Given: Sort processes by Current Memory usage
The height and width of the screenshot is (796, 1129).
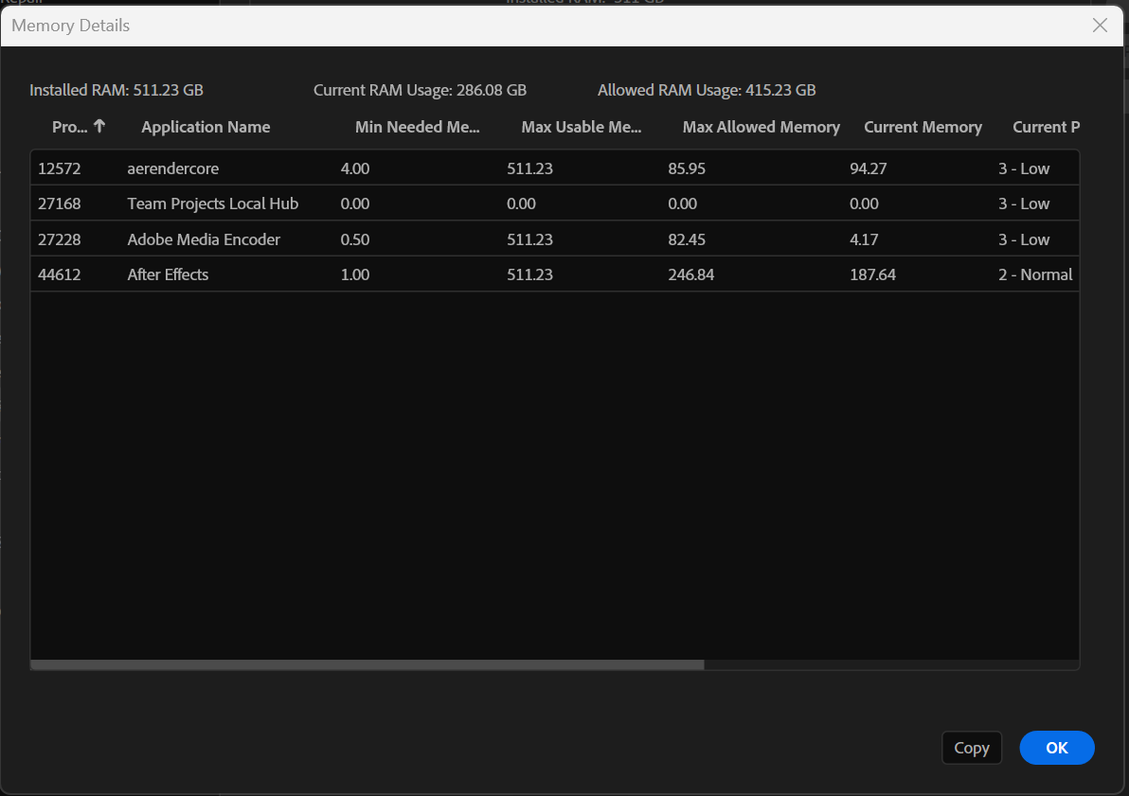Looking at the screenshot, I should (x=923, y=127).
